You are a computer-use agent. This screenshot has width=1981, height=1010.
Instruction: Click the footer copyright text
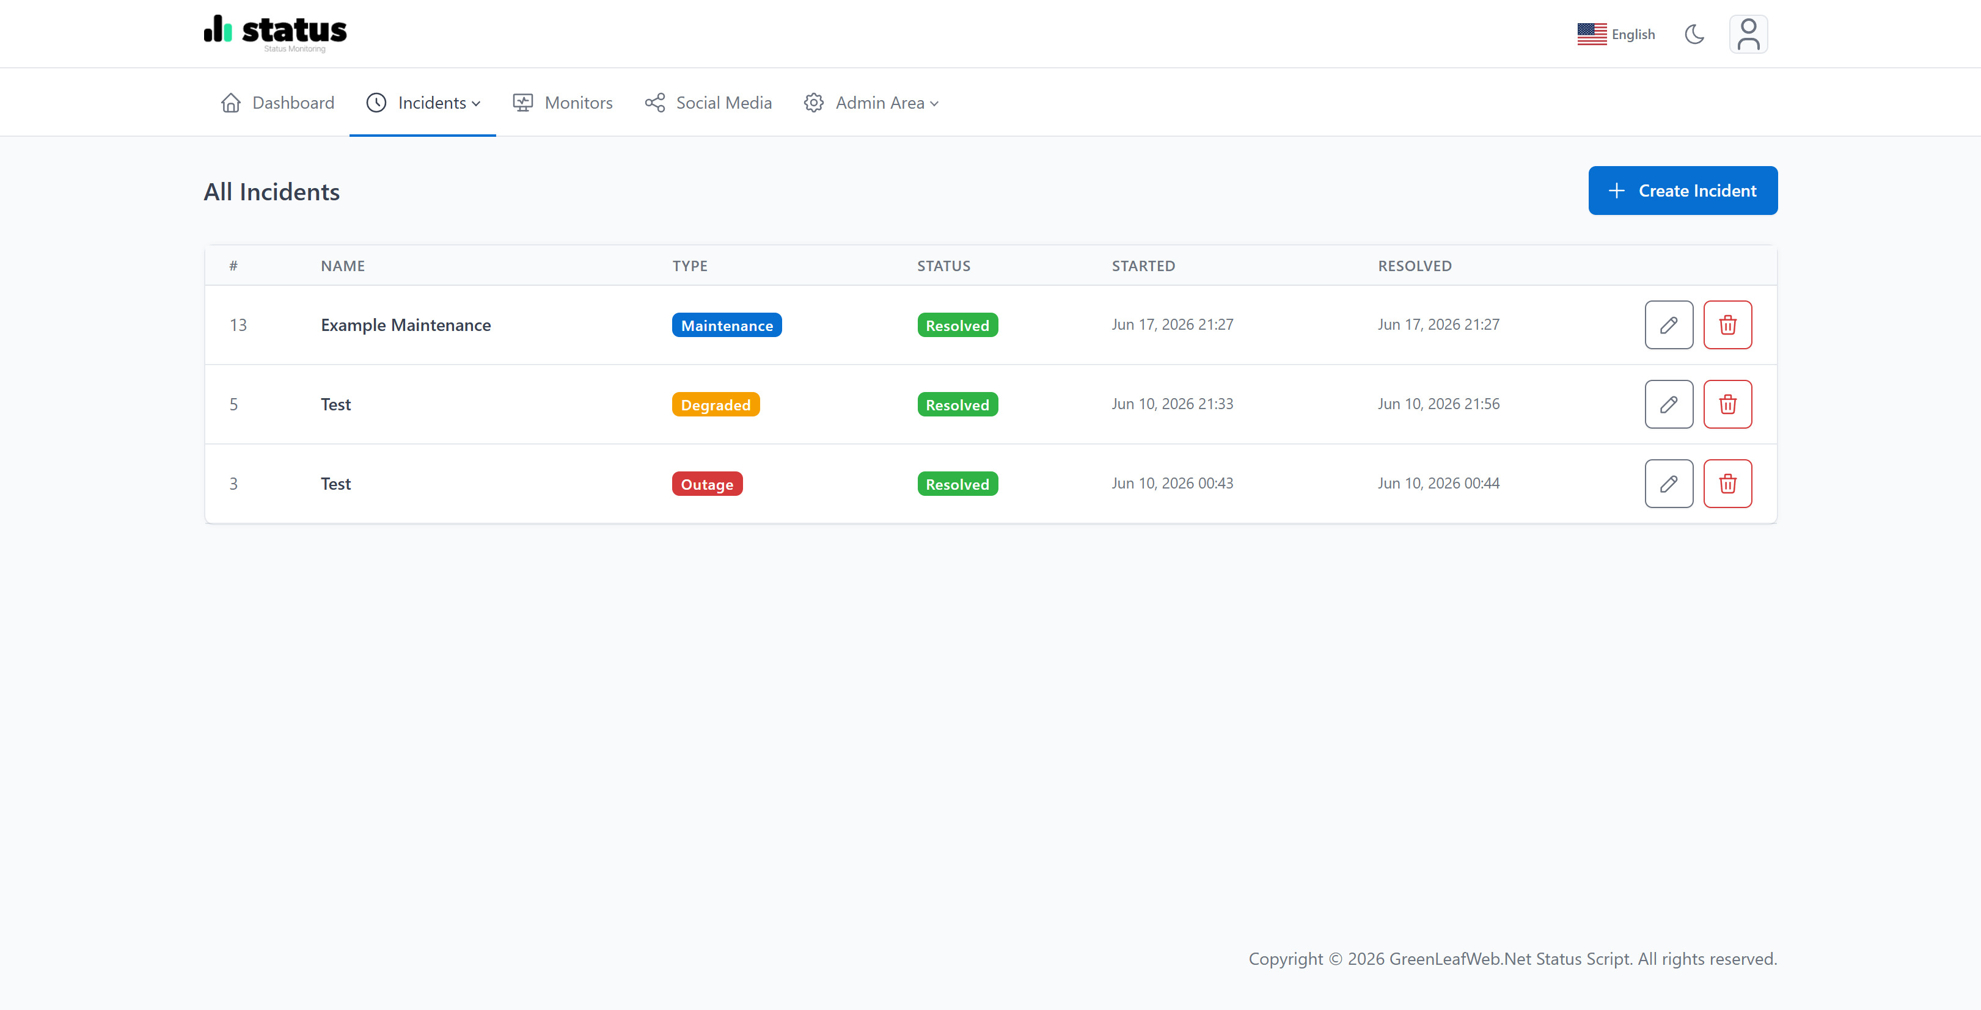[x=1512, y=959]
